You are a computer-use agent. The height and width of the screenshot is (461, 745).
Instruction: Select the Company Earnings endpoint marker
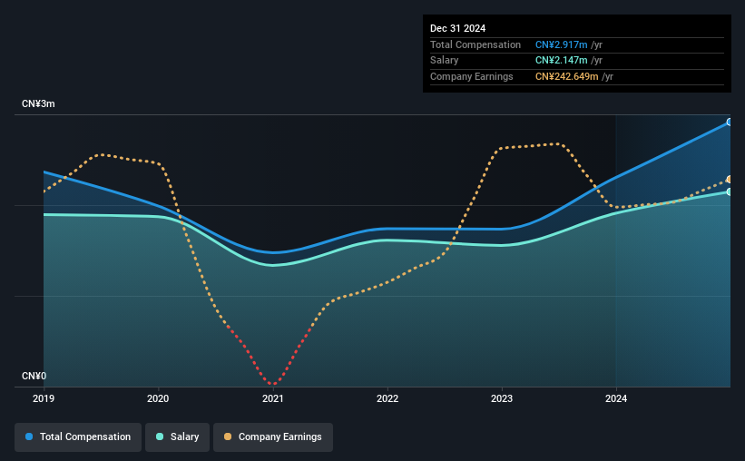coord(730,180)
